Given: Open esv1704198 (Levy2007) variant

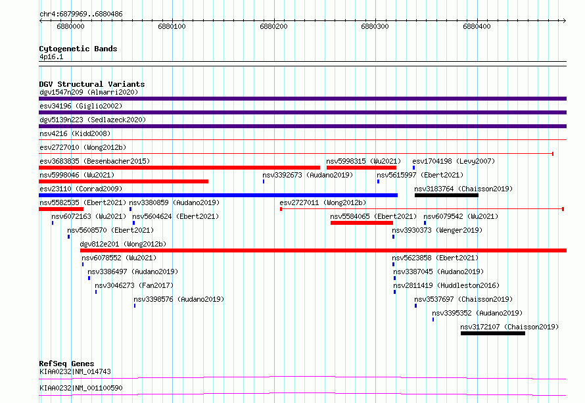Looking at the screenshot, I should [x=454, y=161].
